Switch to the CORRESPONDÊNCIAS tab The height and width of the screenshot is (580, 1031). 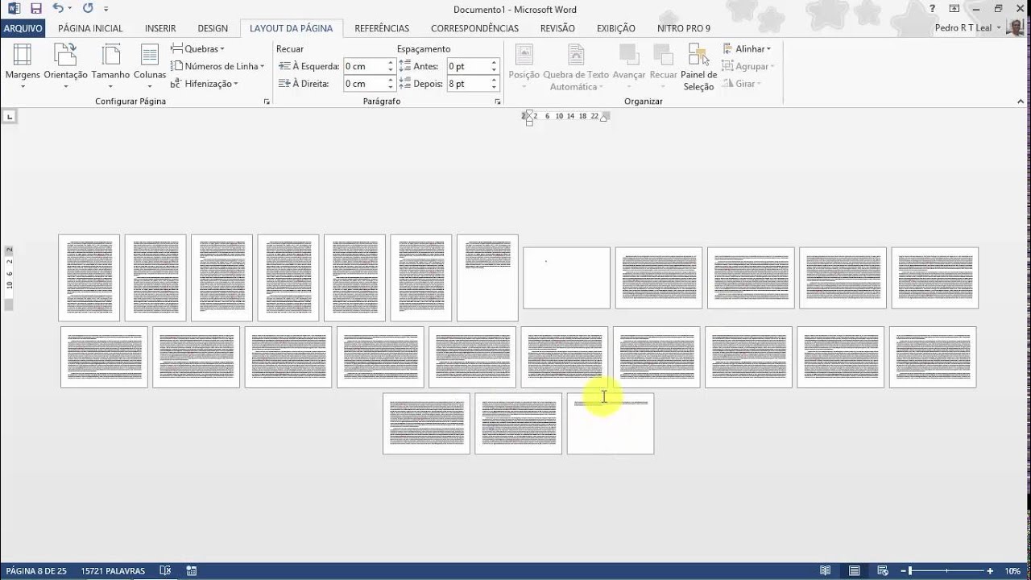coord(474,28)
